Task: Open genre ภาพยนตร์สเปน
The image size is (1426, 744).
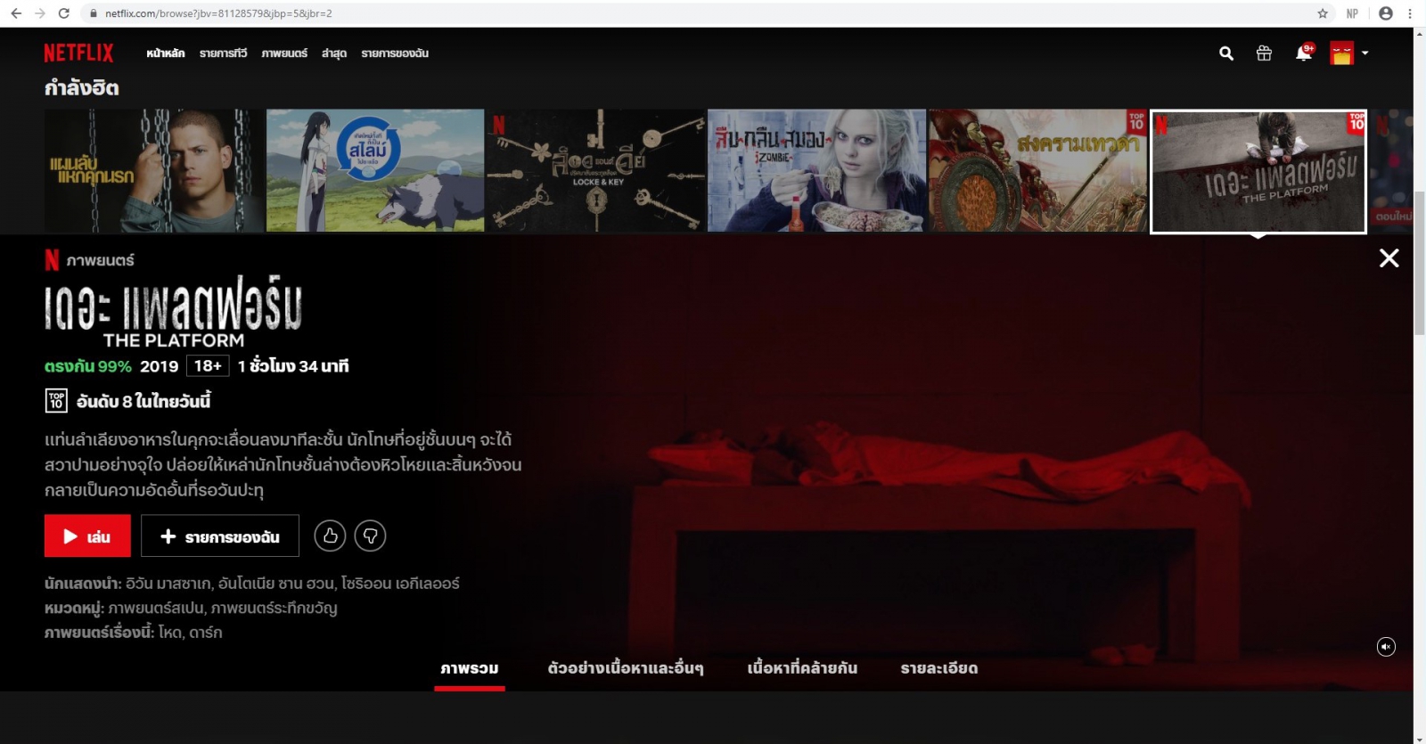Action: pyautogui.click(x=156, y=609)
